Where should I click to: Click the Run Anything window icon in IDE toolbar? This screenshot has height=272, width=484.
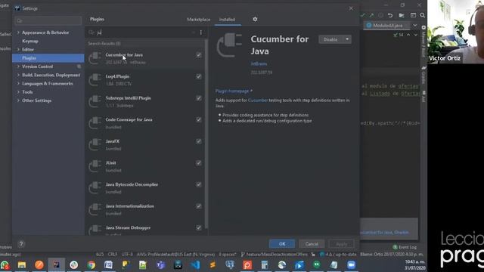click(414, 15)
